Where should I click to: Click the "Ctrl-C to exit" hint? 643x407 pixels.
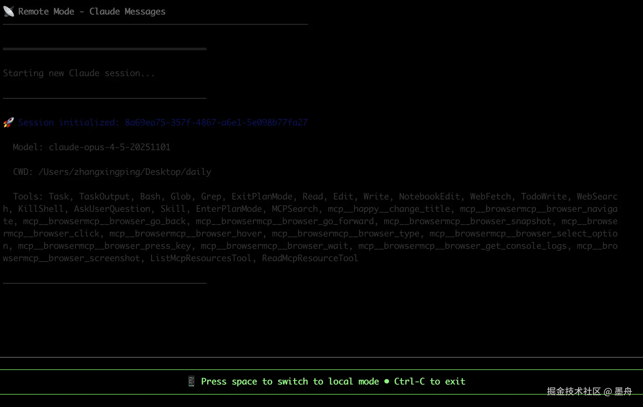430,382
